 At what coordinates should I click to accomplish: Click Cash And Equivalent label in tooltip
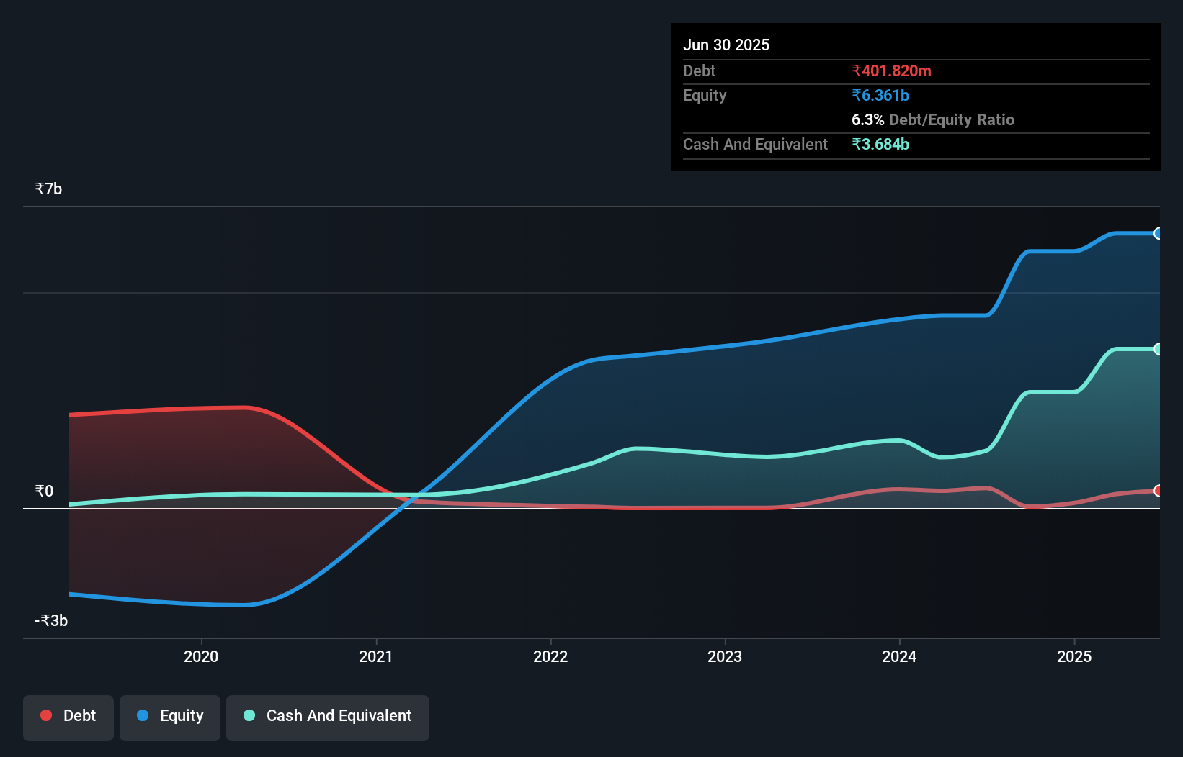tap(755, 144)
